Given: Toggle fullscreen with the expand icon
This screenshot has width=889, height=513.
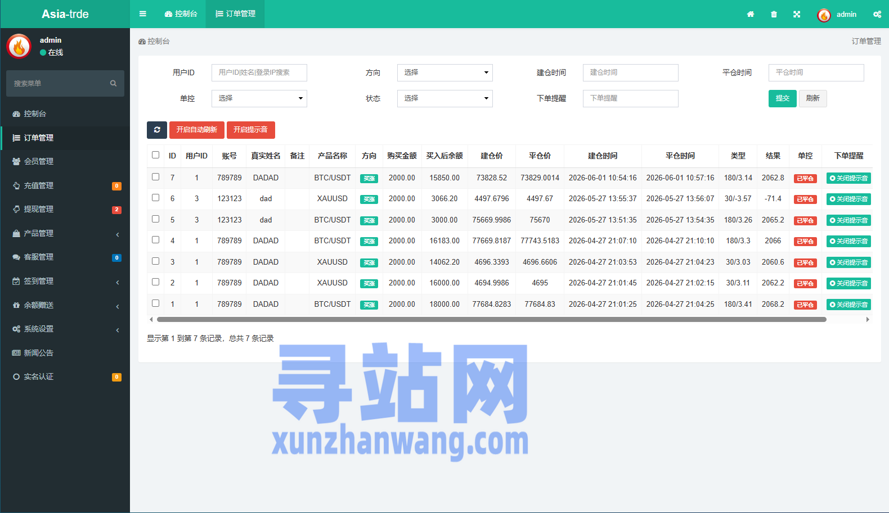Looking at the screenshot, I should click(x=797, y=14).
